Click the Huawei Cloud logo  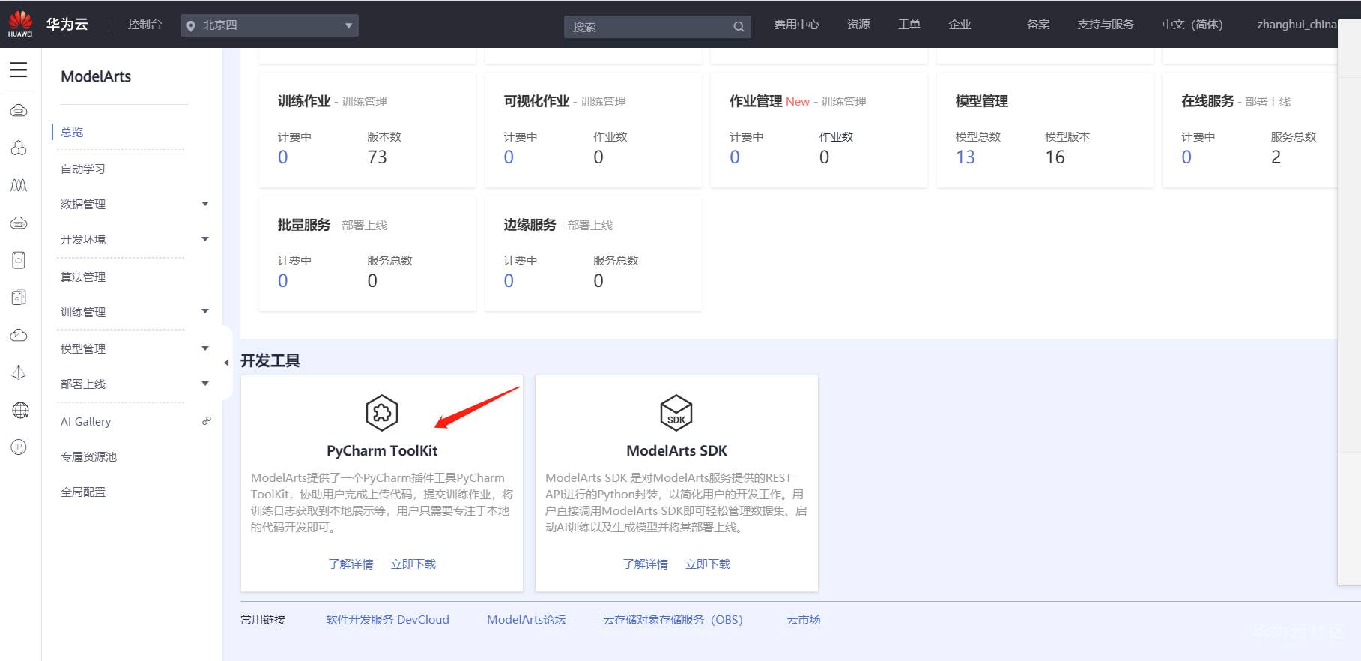click(20, 24)
